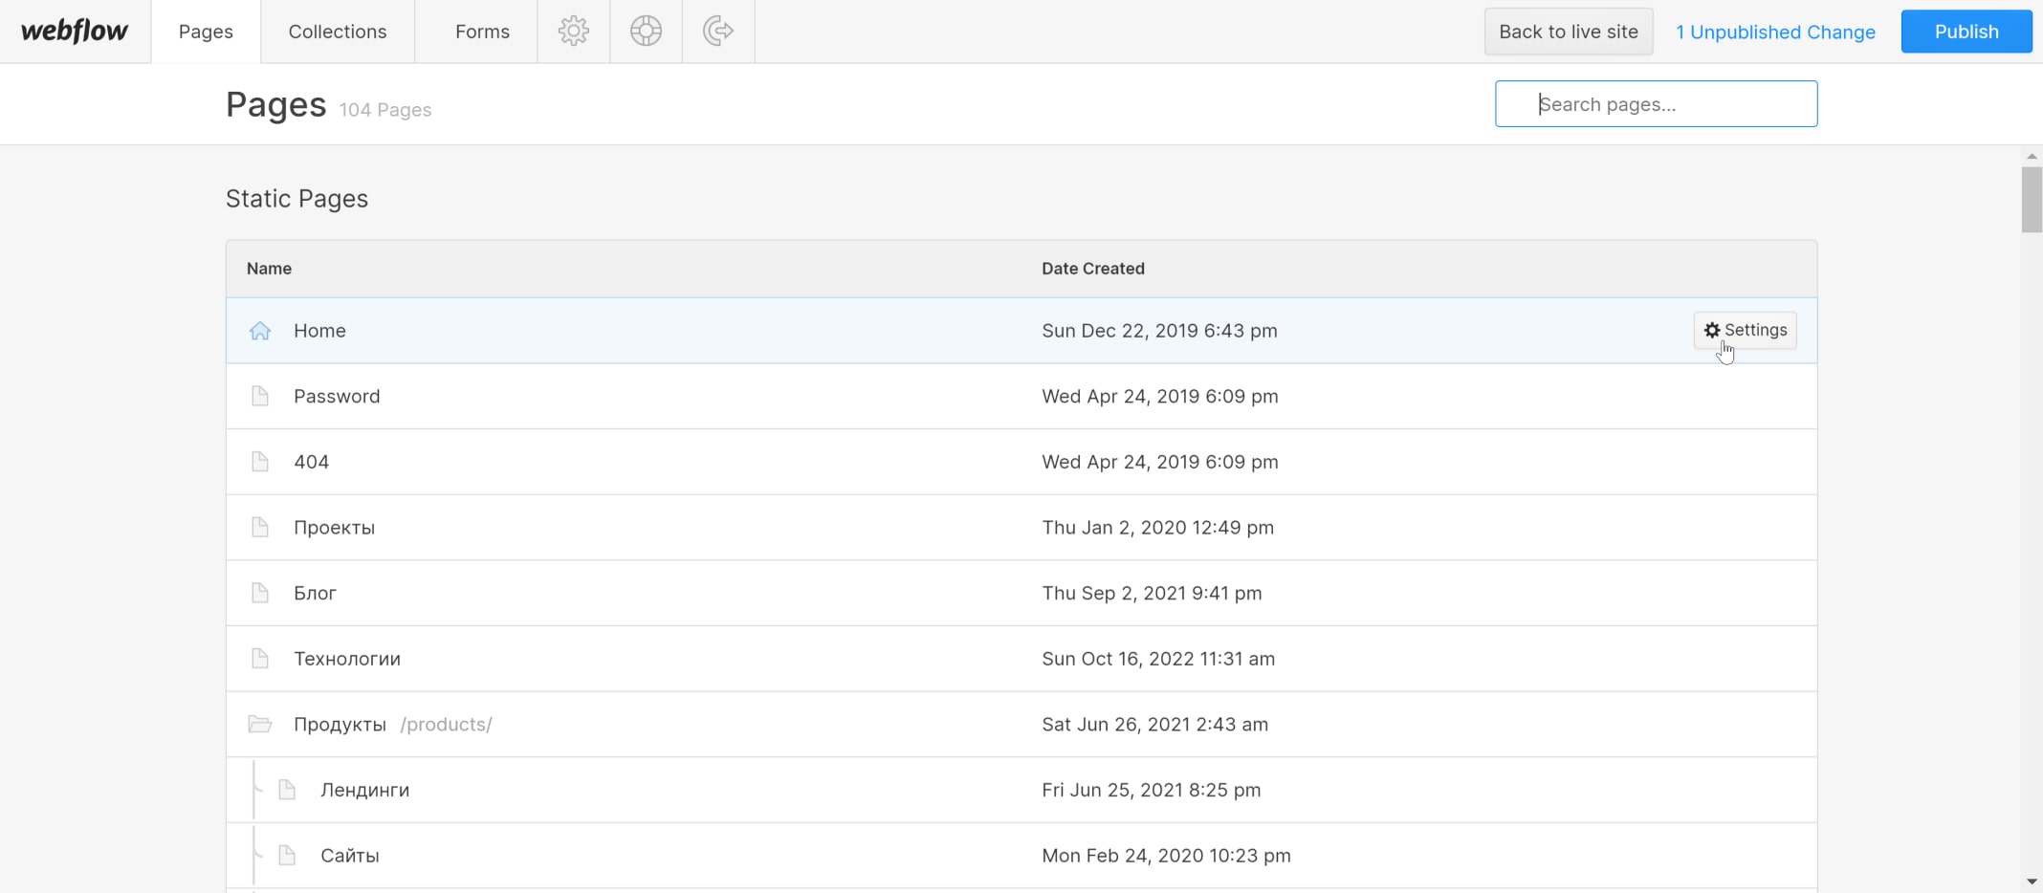Click the Home page house icon
This screenshot has height=893, width=2043.
coord(260,331)
